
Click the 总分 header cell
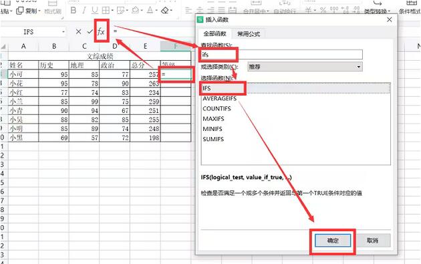coord(145,65)
